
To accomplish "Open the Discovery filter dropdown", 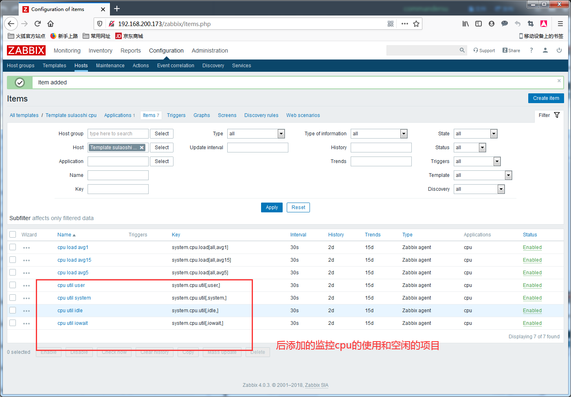I will tap(479, 189).
